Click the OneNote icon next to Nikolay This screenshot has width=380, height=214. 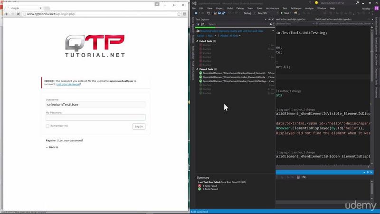coord(376,8)
